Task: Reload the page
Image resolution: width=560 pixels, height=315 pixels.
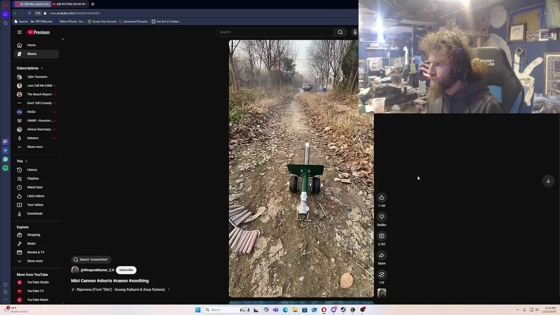Action: (x=29, y=13)
